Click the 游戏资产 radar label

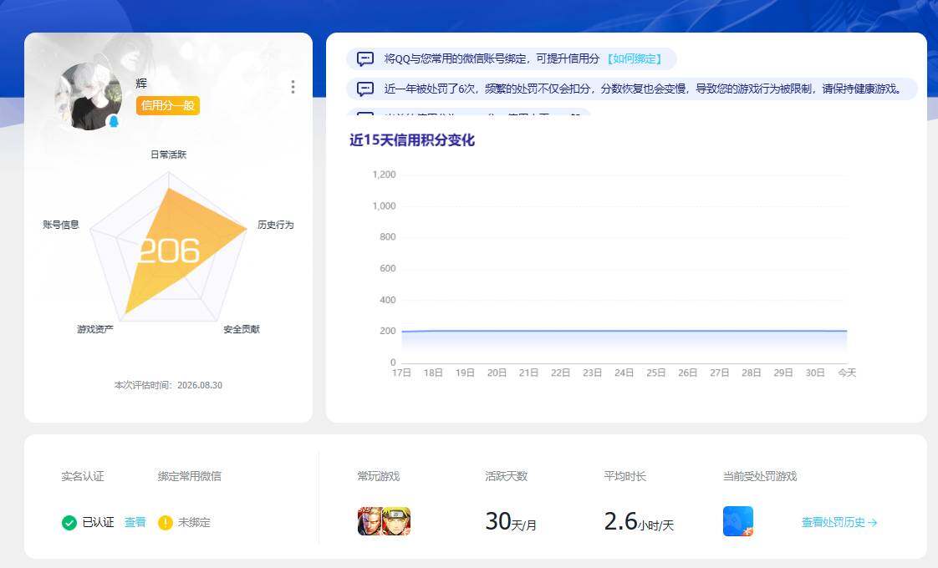point(95,329)
